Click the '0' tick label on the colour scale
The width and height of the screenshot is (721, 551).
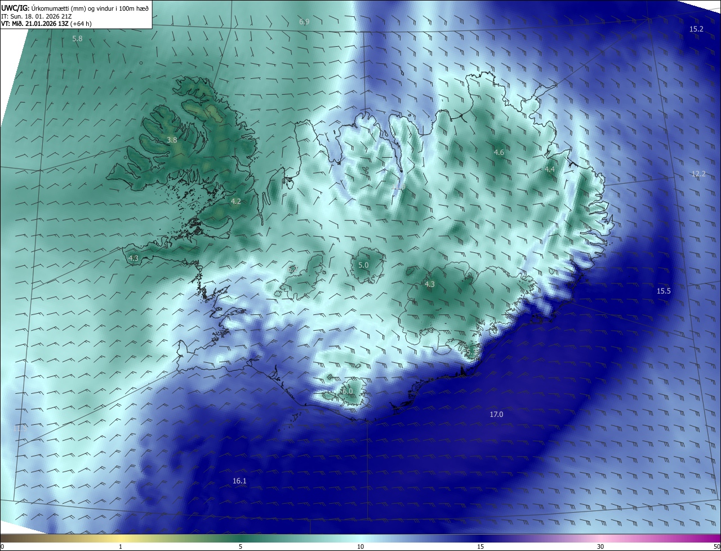click(2, 546)
